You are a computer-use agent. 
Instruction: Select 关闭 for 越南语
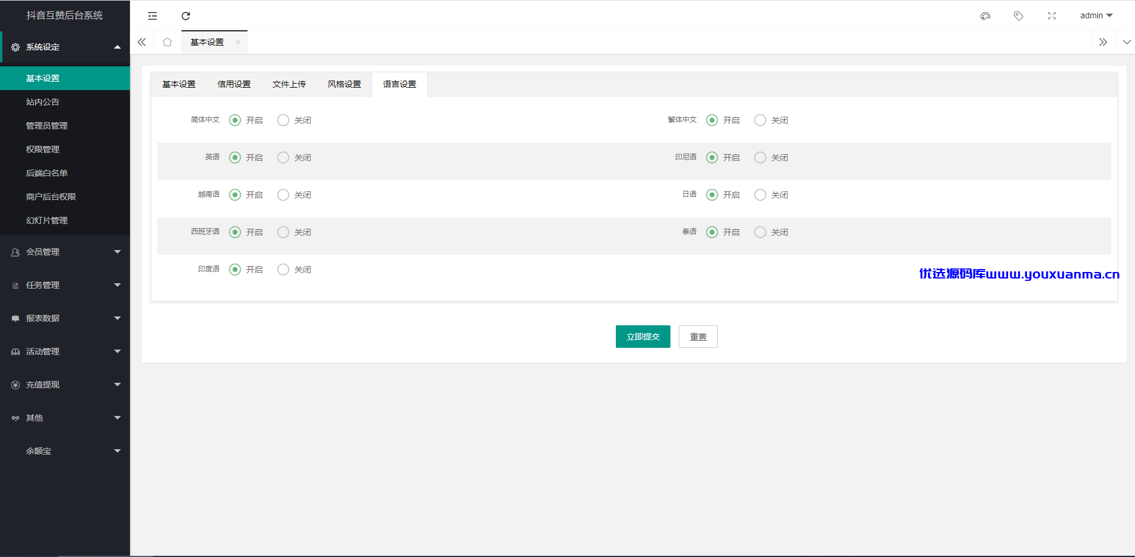point(294,195)
